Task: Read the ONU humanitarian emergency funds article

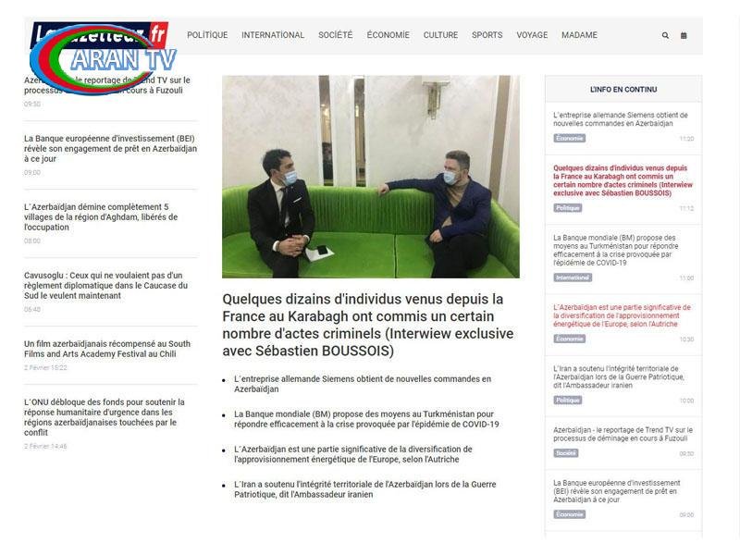Action: pyautogui.click(x=104, y=417)
